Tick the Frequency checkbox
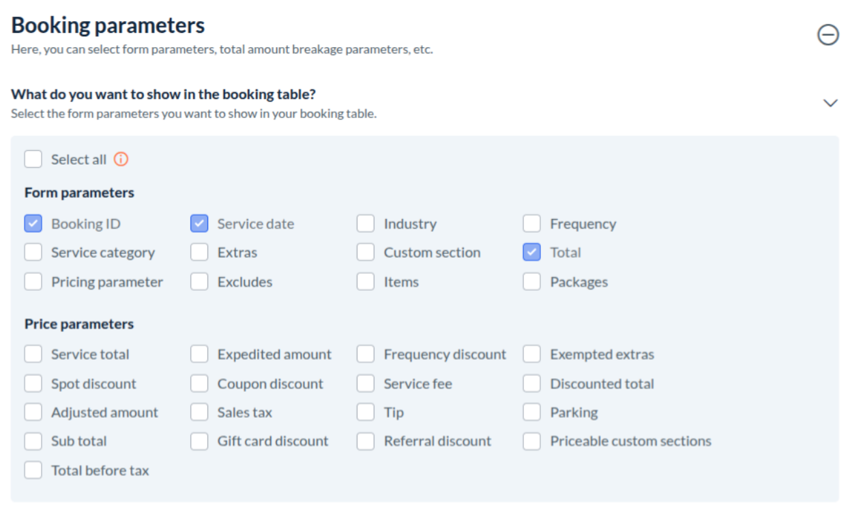This screenshot has width=850, height=512. [x=532, y=224]
